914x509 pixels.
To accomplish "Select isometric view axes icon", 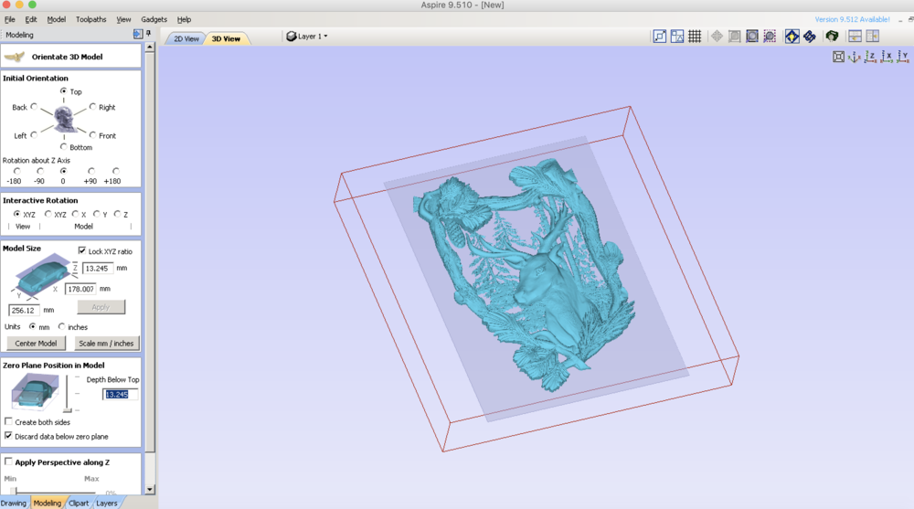I will (855, 57).
